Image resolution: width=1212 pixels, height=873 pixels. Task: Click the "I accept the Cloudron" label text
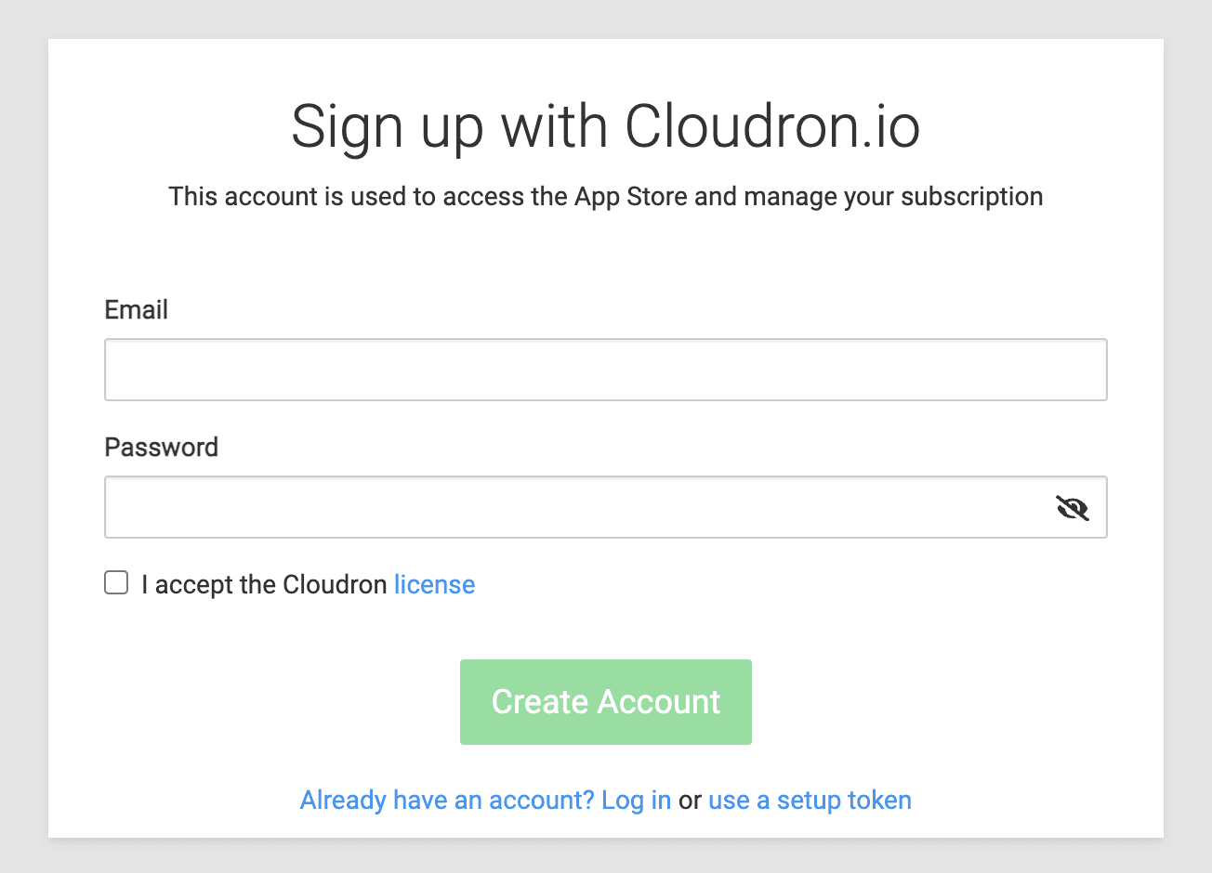[x=264, y=584]
